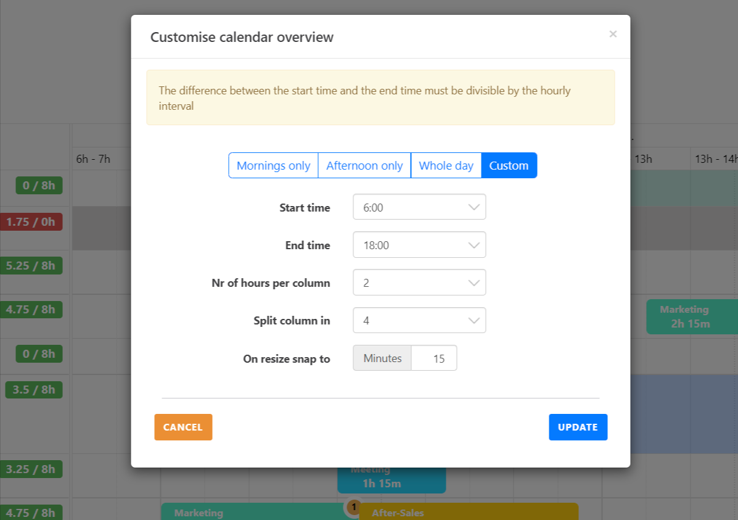Expand Nr of hours per column dropdown
Viewport: 738px width, 520px height.
click(x=419, y=283)
